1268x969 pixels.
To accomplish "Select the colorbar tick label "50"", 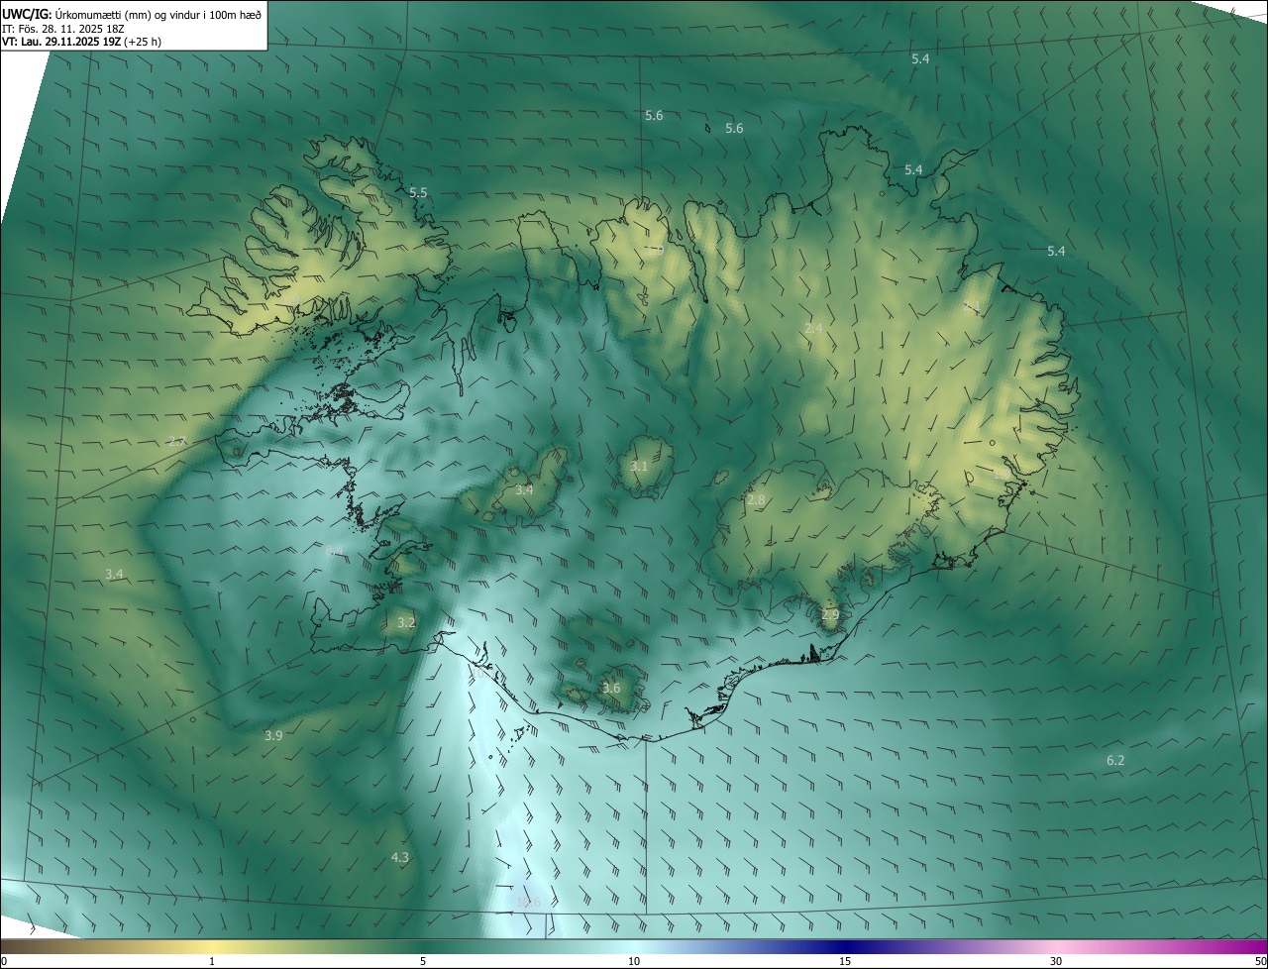I will [x=1260, y=961].
